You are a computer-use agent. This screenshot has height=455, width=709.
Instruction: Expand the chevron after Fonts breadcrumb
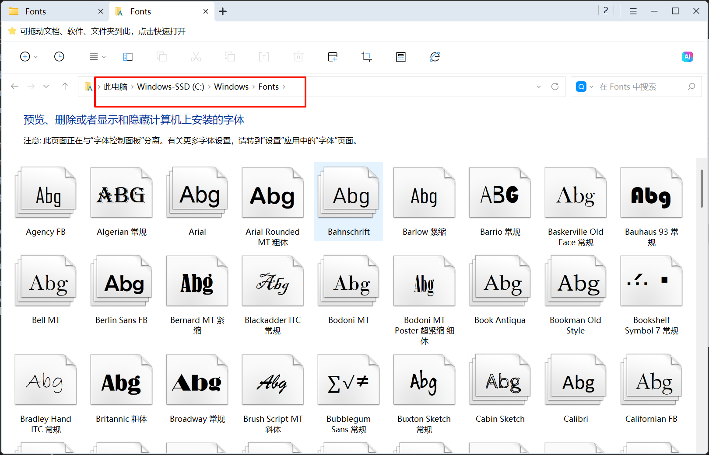[x=284, y=87]
